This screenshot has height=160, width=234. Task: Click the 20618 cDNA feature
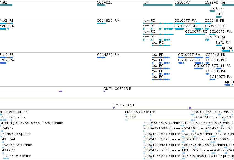click(159, 120)
